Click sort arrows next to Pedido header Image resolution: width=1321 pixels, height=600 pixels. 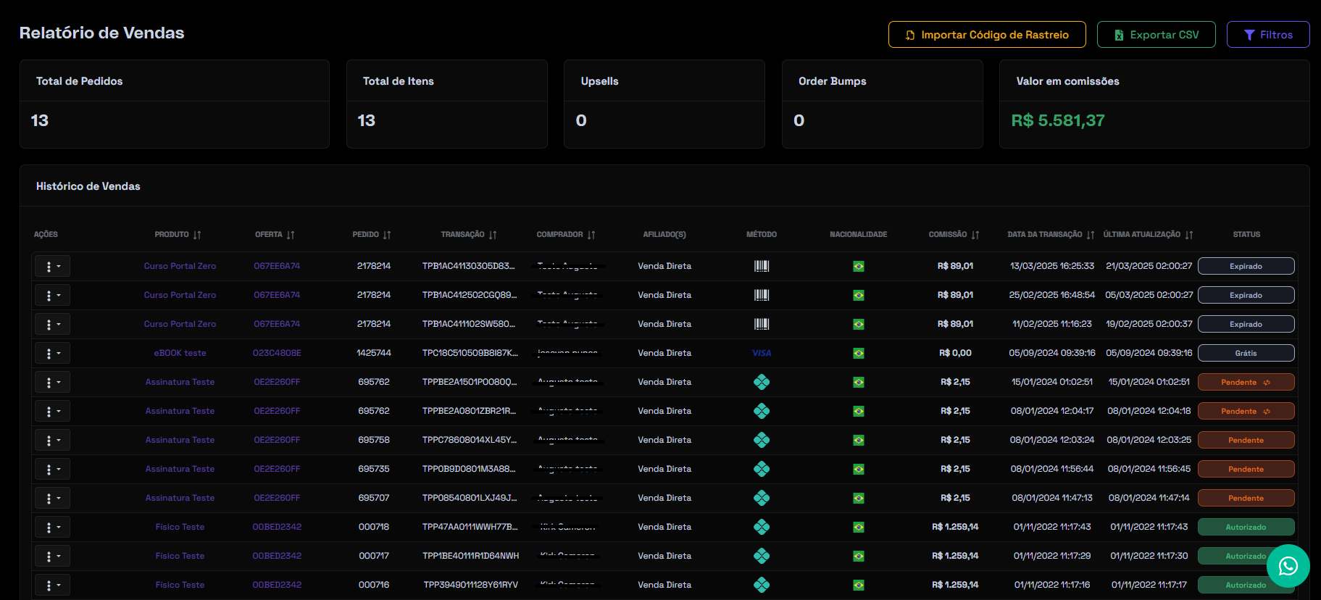pyautogui.click(x=387, y=235)
